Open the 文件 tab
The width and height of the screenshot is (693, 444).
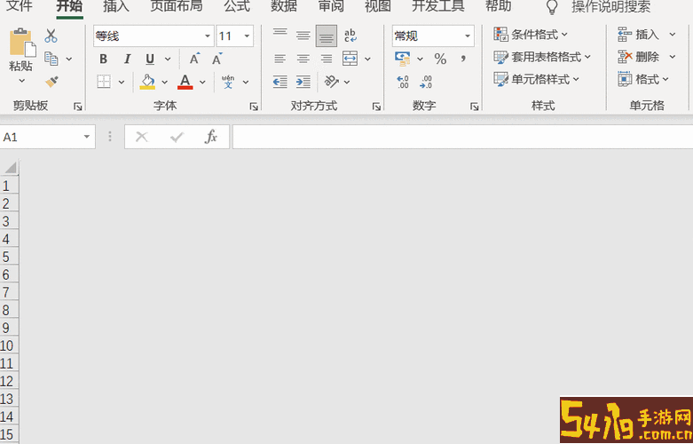[x=19, y=6]
